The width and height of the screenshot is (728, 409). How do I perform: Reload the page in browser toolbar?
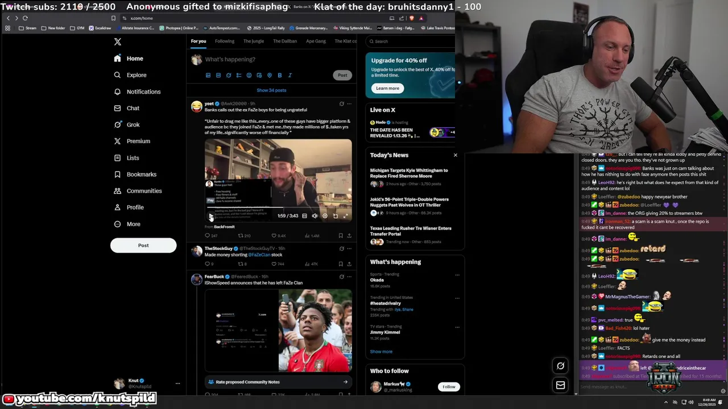[25, 18]
